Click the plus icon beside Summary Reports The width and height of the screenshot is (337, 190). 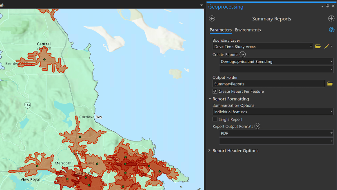[x=331, y=18]
